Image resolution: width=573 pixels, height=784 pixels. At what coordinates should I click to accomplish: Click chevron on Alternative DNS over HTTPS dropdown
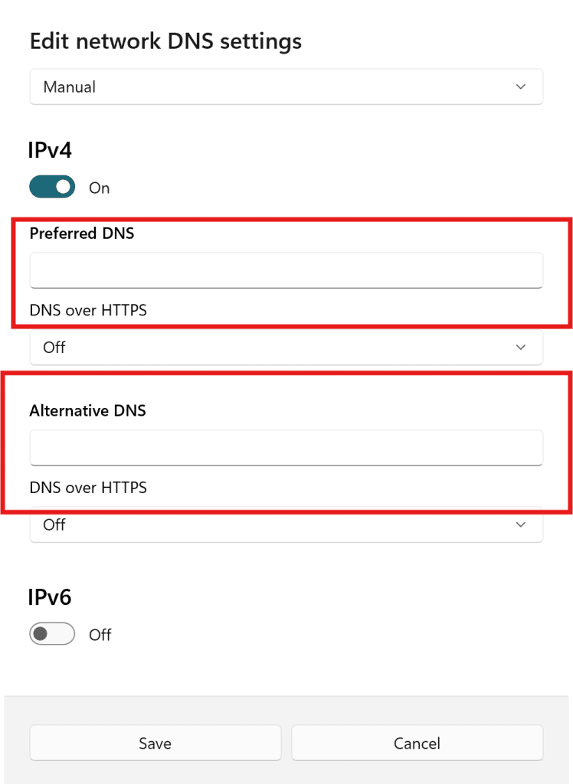[x=521, y=525]
